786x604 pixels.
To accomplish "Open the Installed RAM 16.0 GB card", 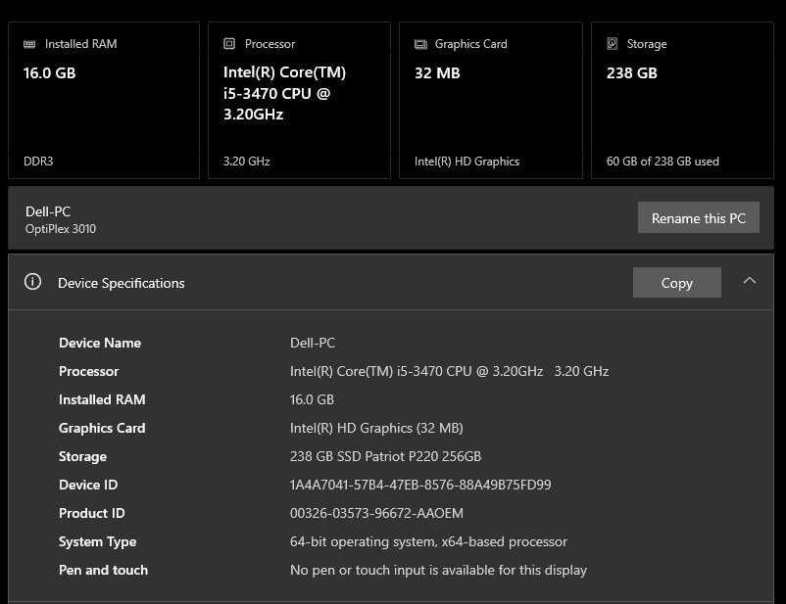I will pyautogui.click(x=104, y=102).
